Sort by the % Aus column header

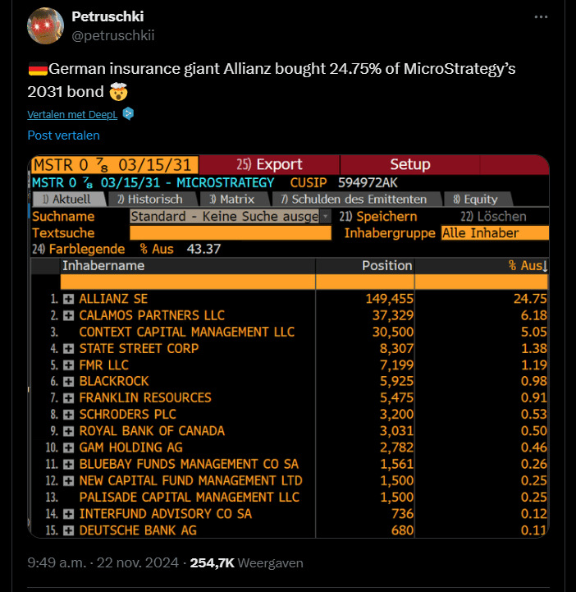[x=528, y=266]
